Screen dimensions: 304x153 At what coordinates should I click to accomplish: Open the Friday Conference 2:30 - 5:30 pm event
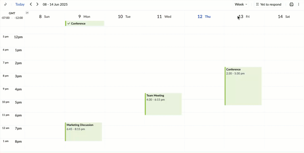pyautogui.click(x=243, y=86)
